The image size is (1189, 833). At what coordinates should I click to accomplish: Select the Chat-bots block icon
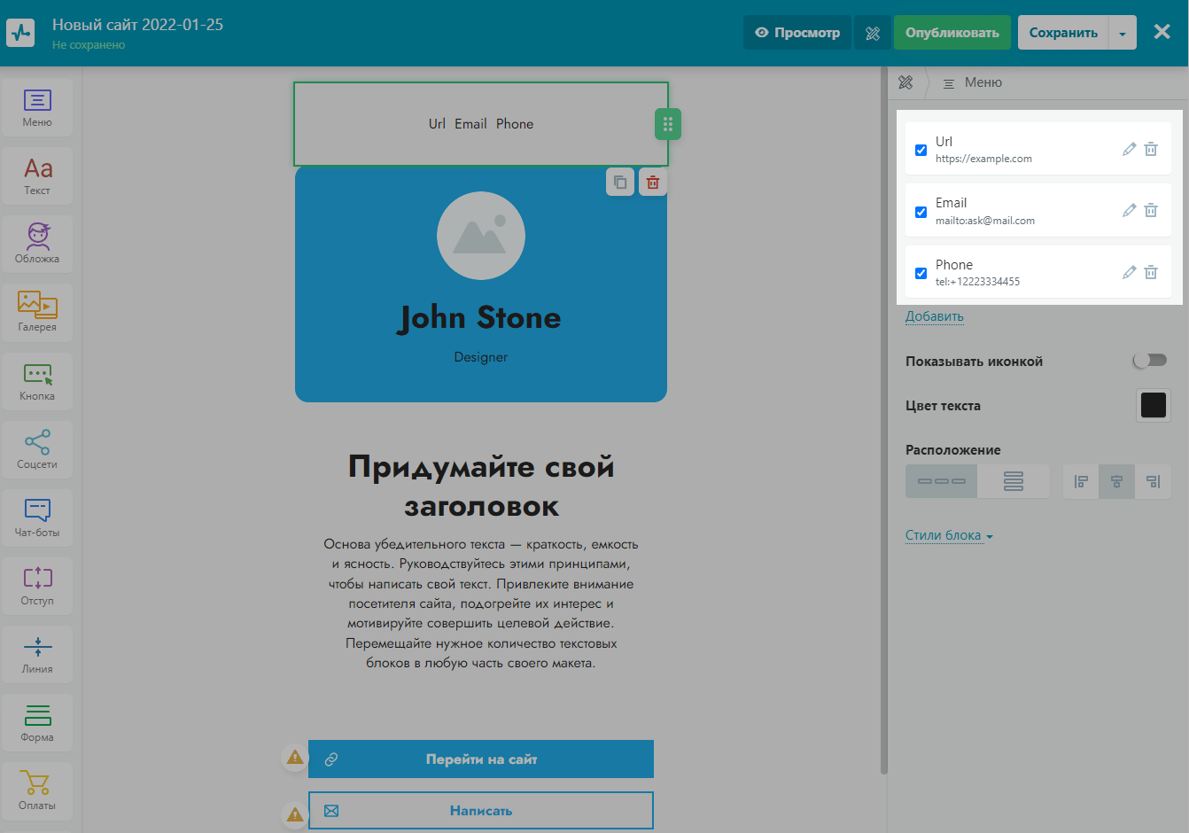[37, 518]
